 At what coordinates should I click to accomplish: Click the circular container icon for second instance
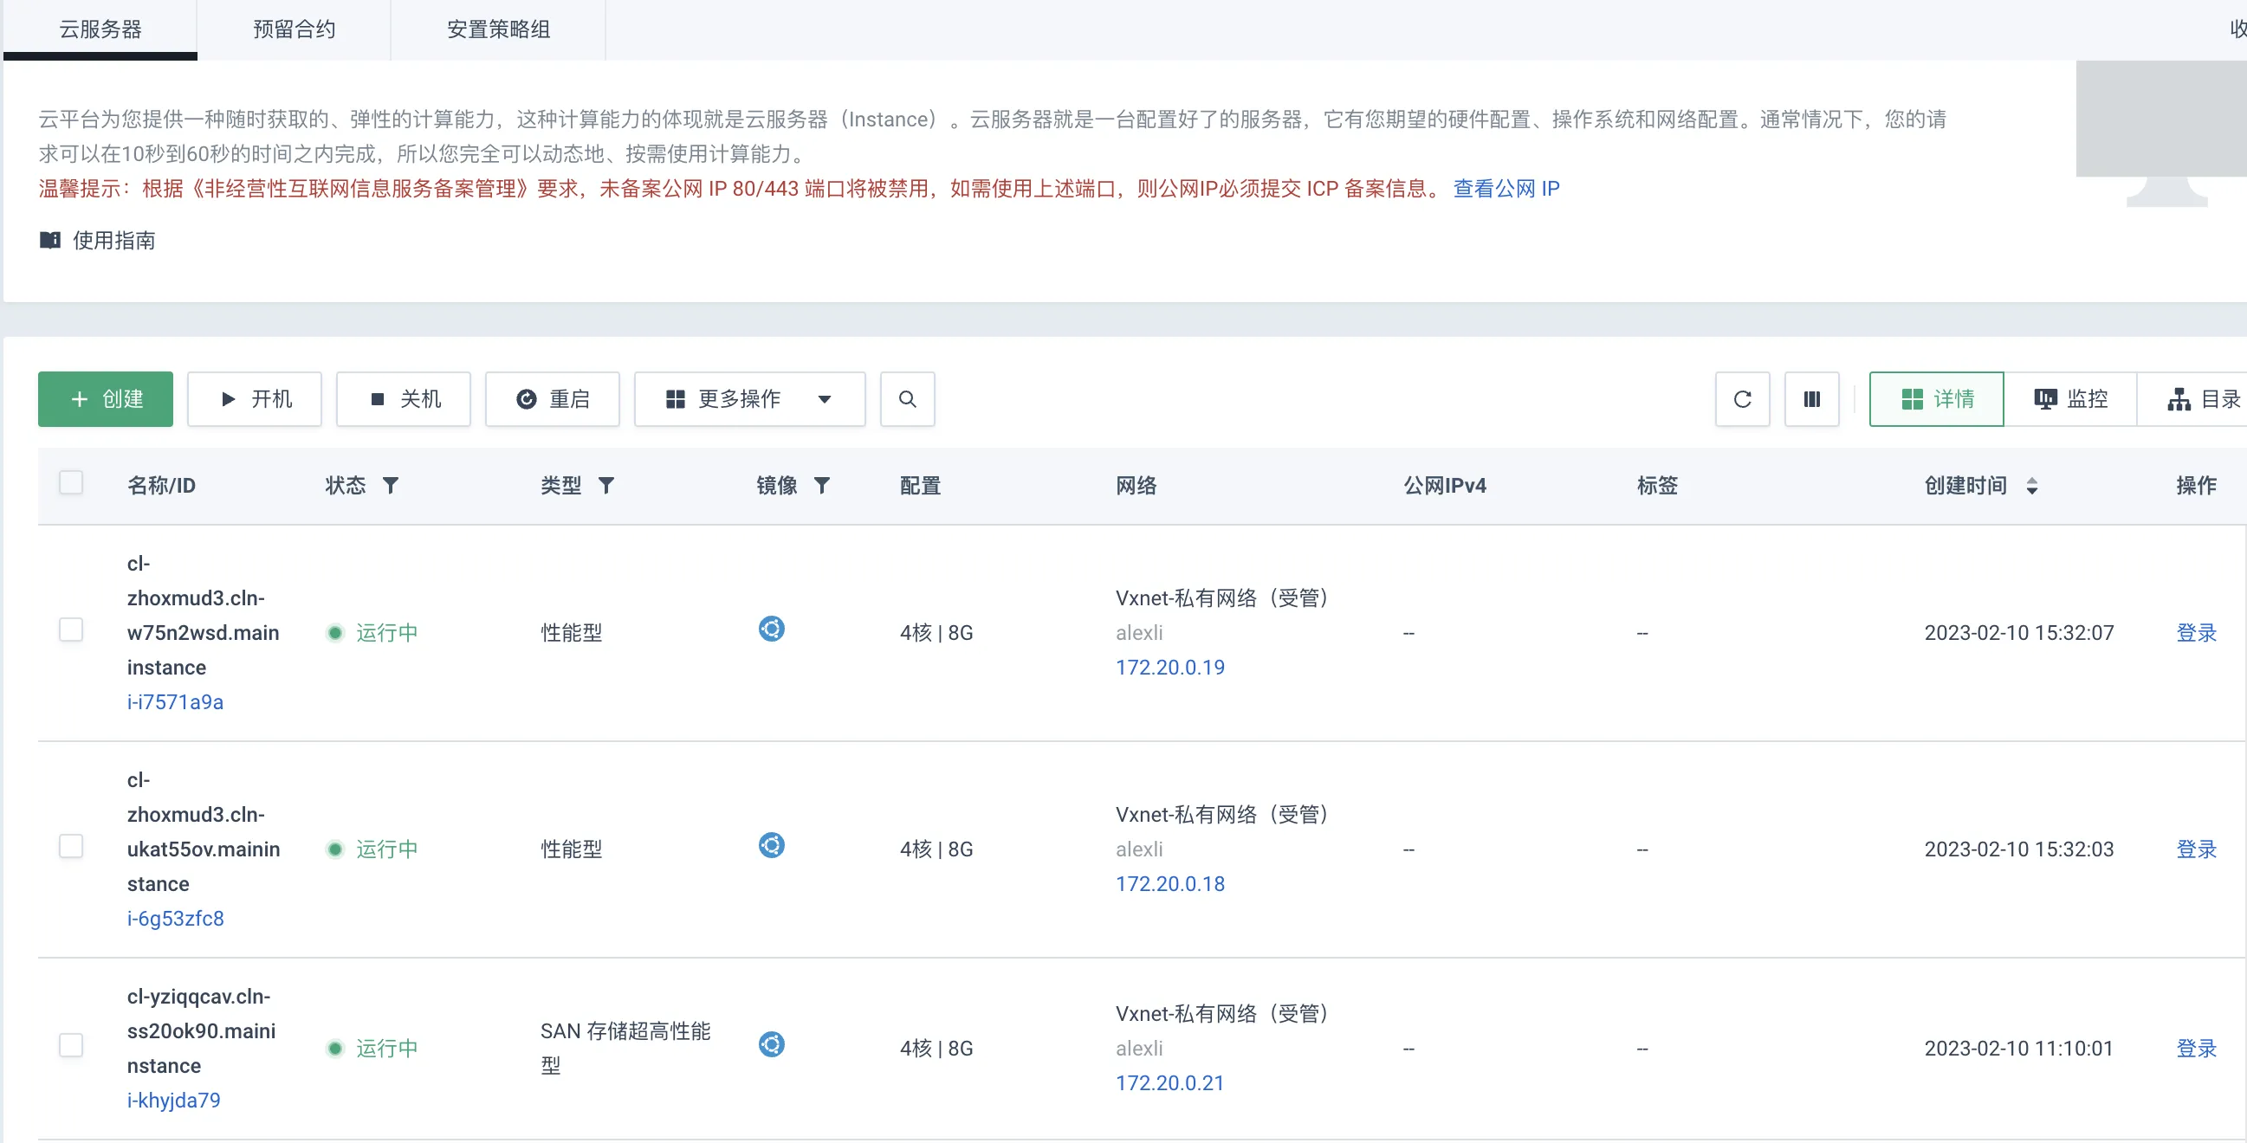coord(773,846)
